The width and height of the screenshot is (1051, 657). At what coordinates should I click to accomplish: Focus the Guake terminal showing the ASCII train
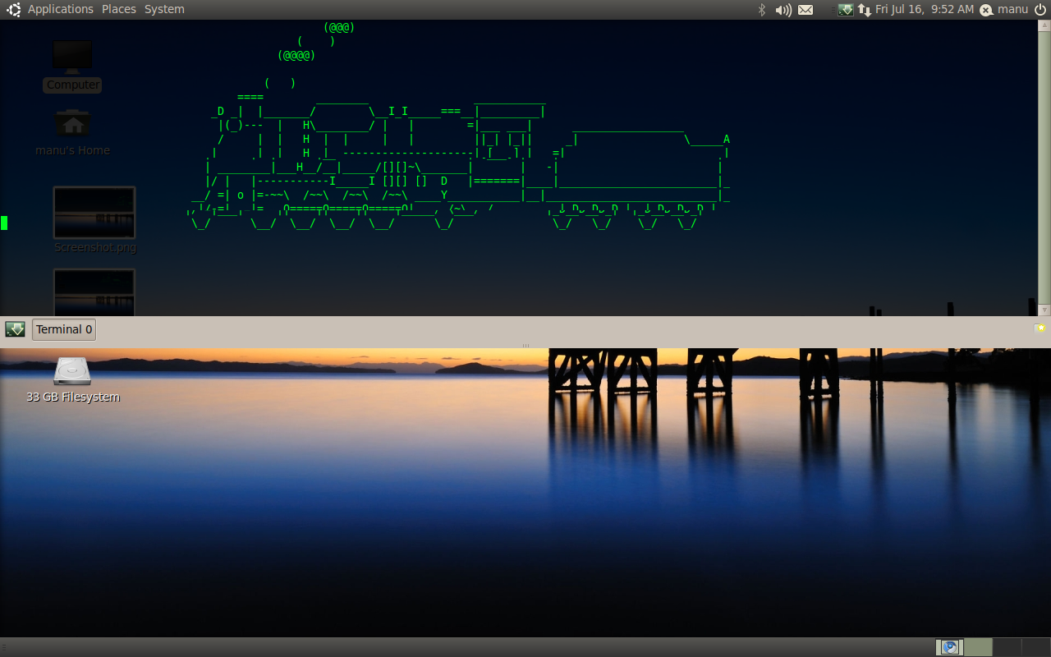(x=519, y=168)
